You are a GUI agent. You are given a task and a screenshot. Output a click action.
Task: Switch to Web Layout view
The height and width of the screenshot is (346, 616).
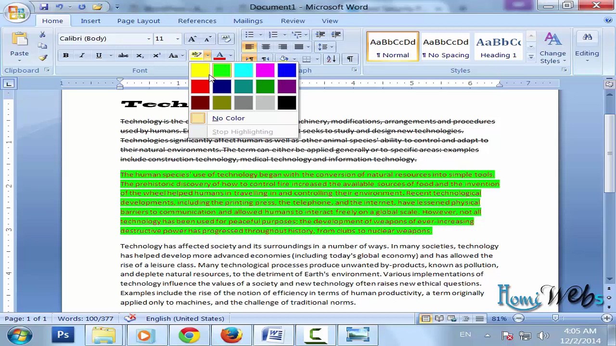click(x=452, y=319)
